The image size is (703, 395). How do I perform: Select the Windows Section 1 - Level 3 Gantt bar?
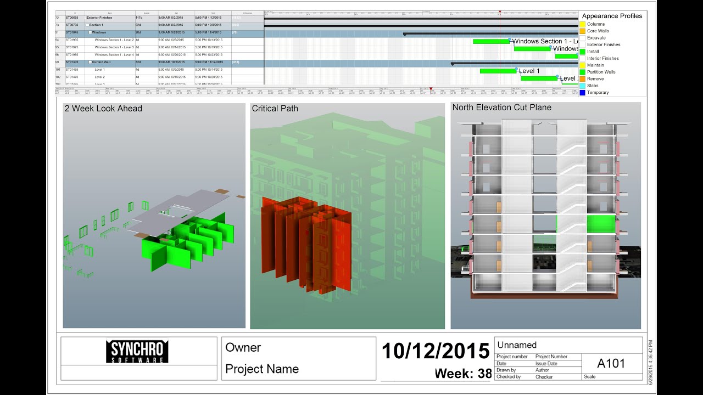click(532, 48)
